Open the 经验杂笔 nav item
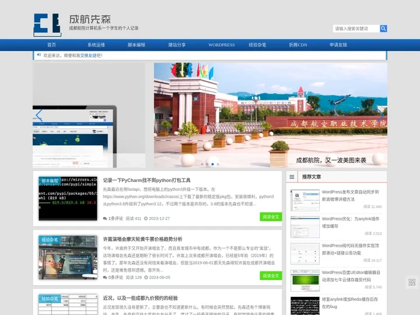This screenshot has height=315, width=420. coord(257,45)
